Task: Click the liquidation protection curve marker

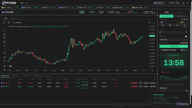Action: (x=174, y=80)
